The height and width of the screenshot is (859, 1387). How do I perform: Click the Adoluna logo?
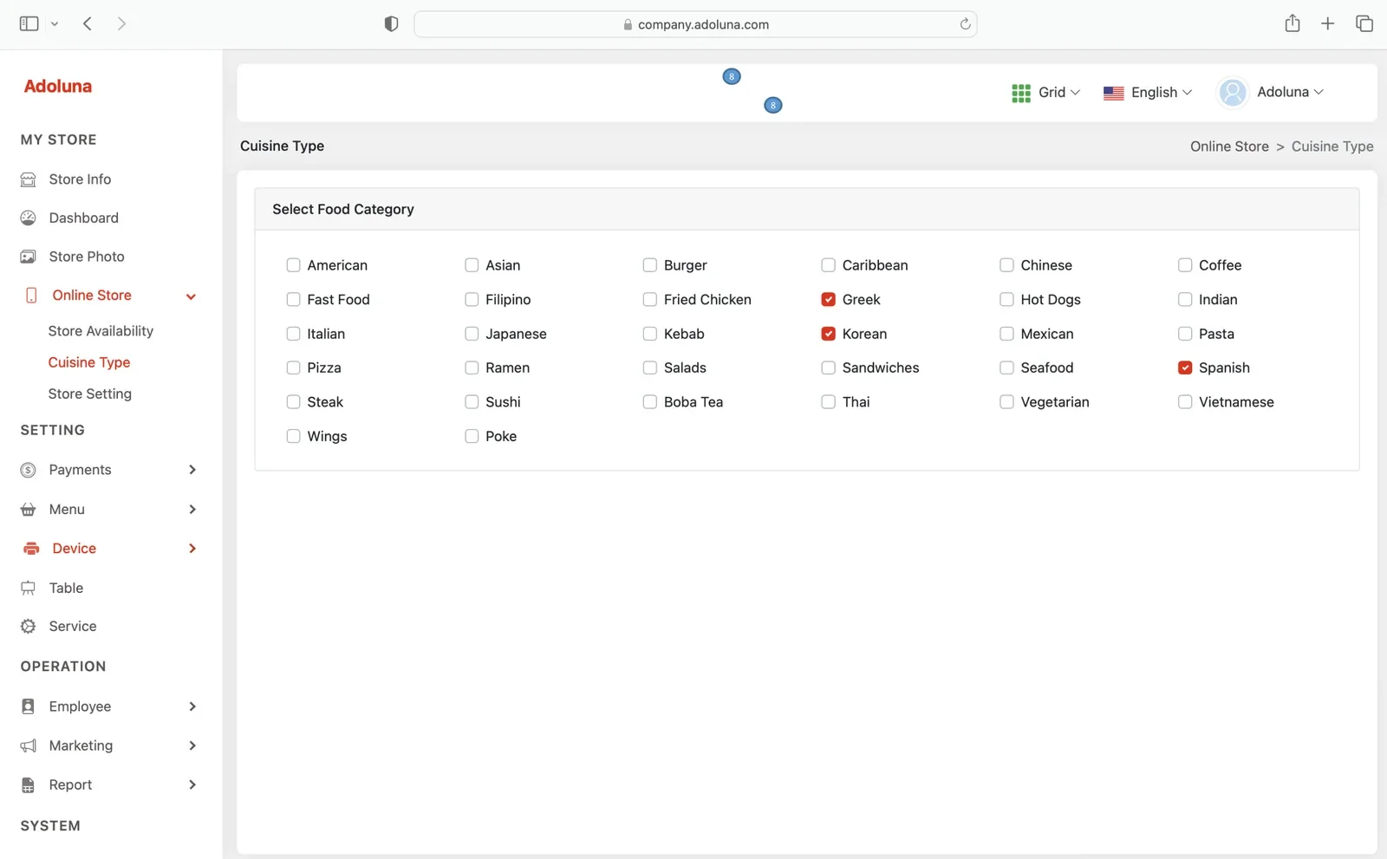tap(58, 87)
